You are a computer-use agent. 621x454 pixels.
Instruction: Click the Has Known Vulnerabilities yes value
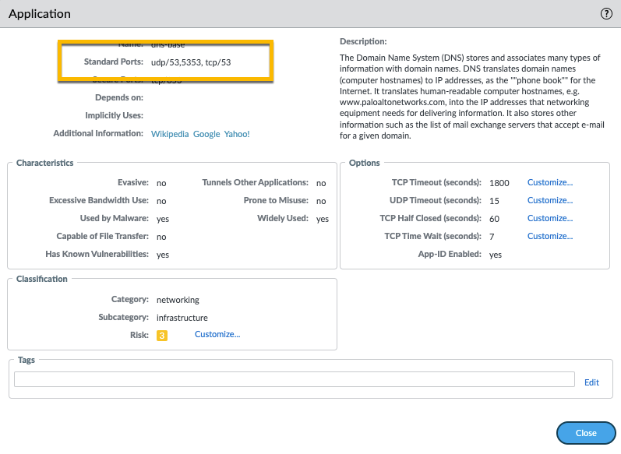coord(163,255)
